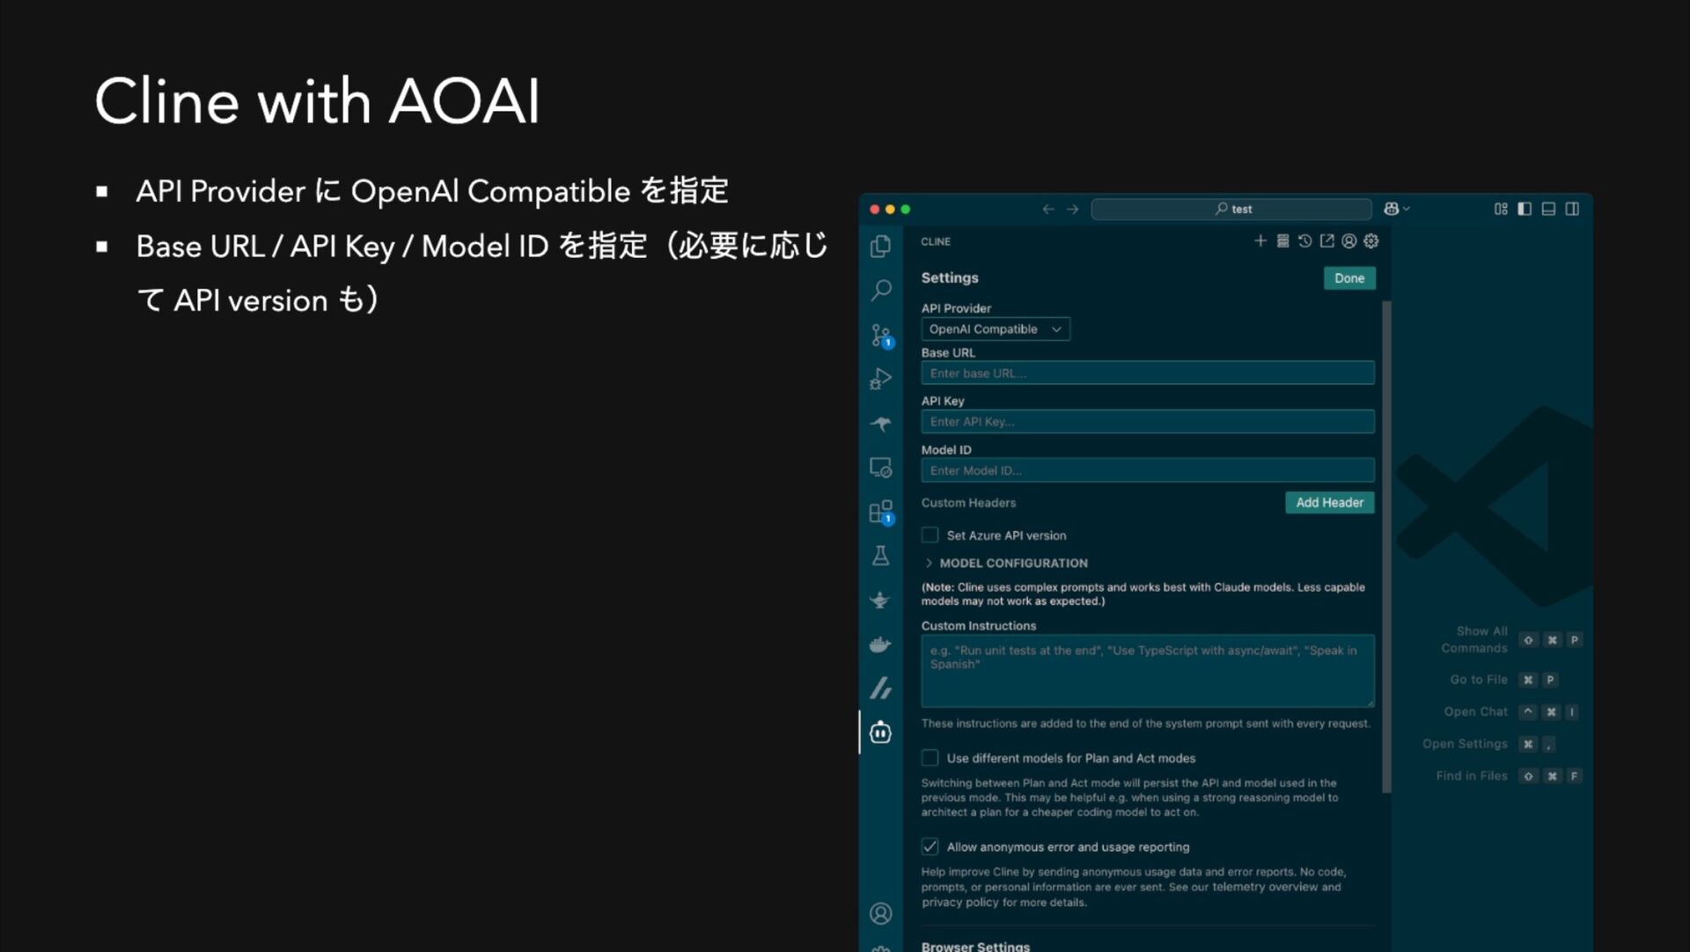Open the Explorer view in activity bar
The width and height of the screenshot is (1690, 952).
pos(880,247)
